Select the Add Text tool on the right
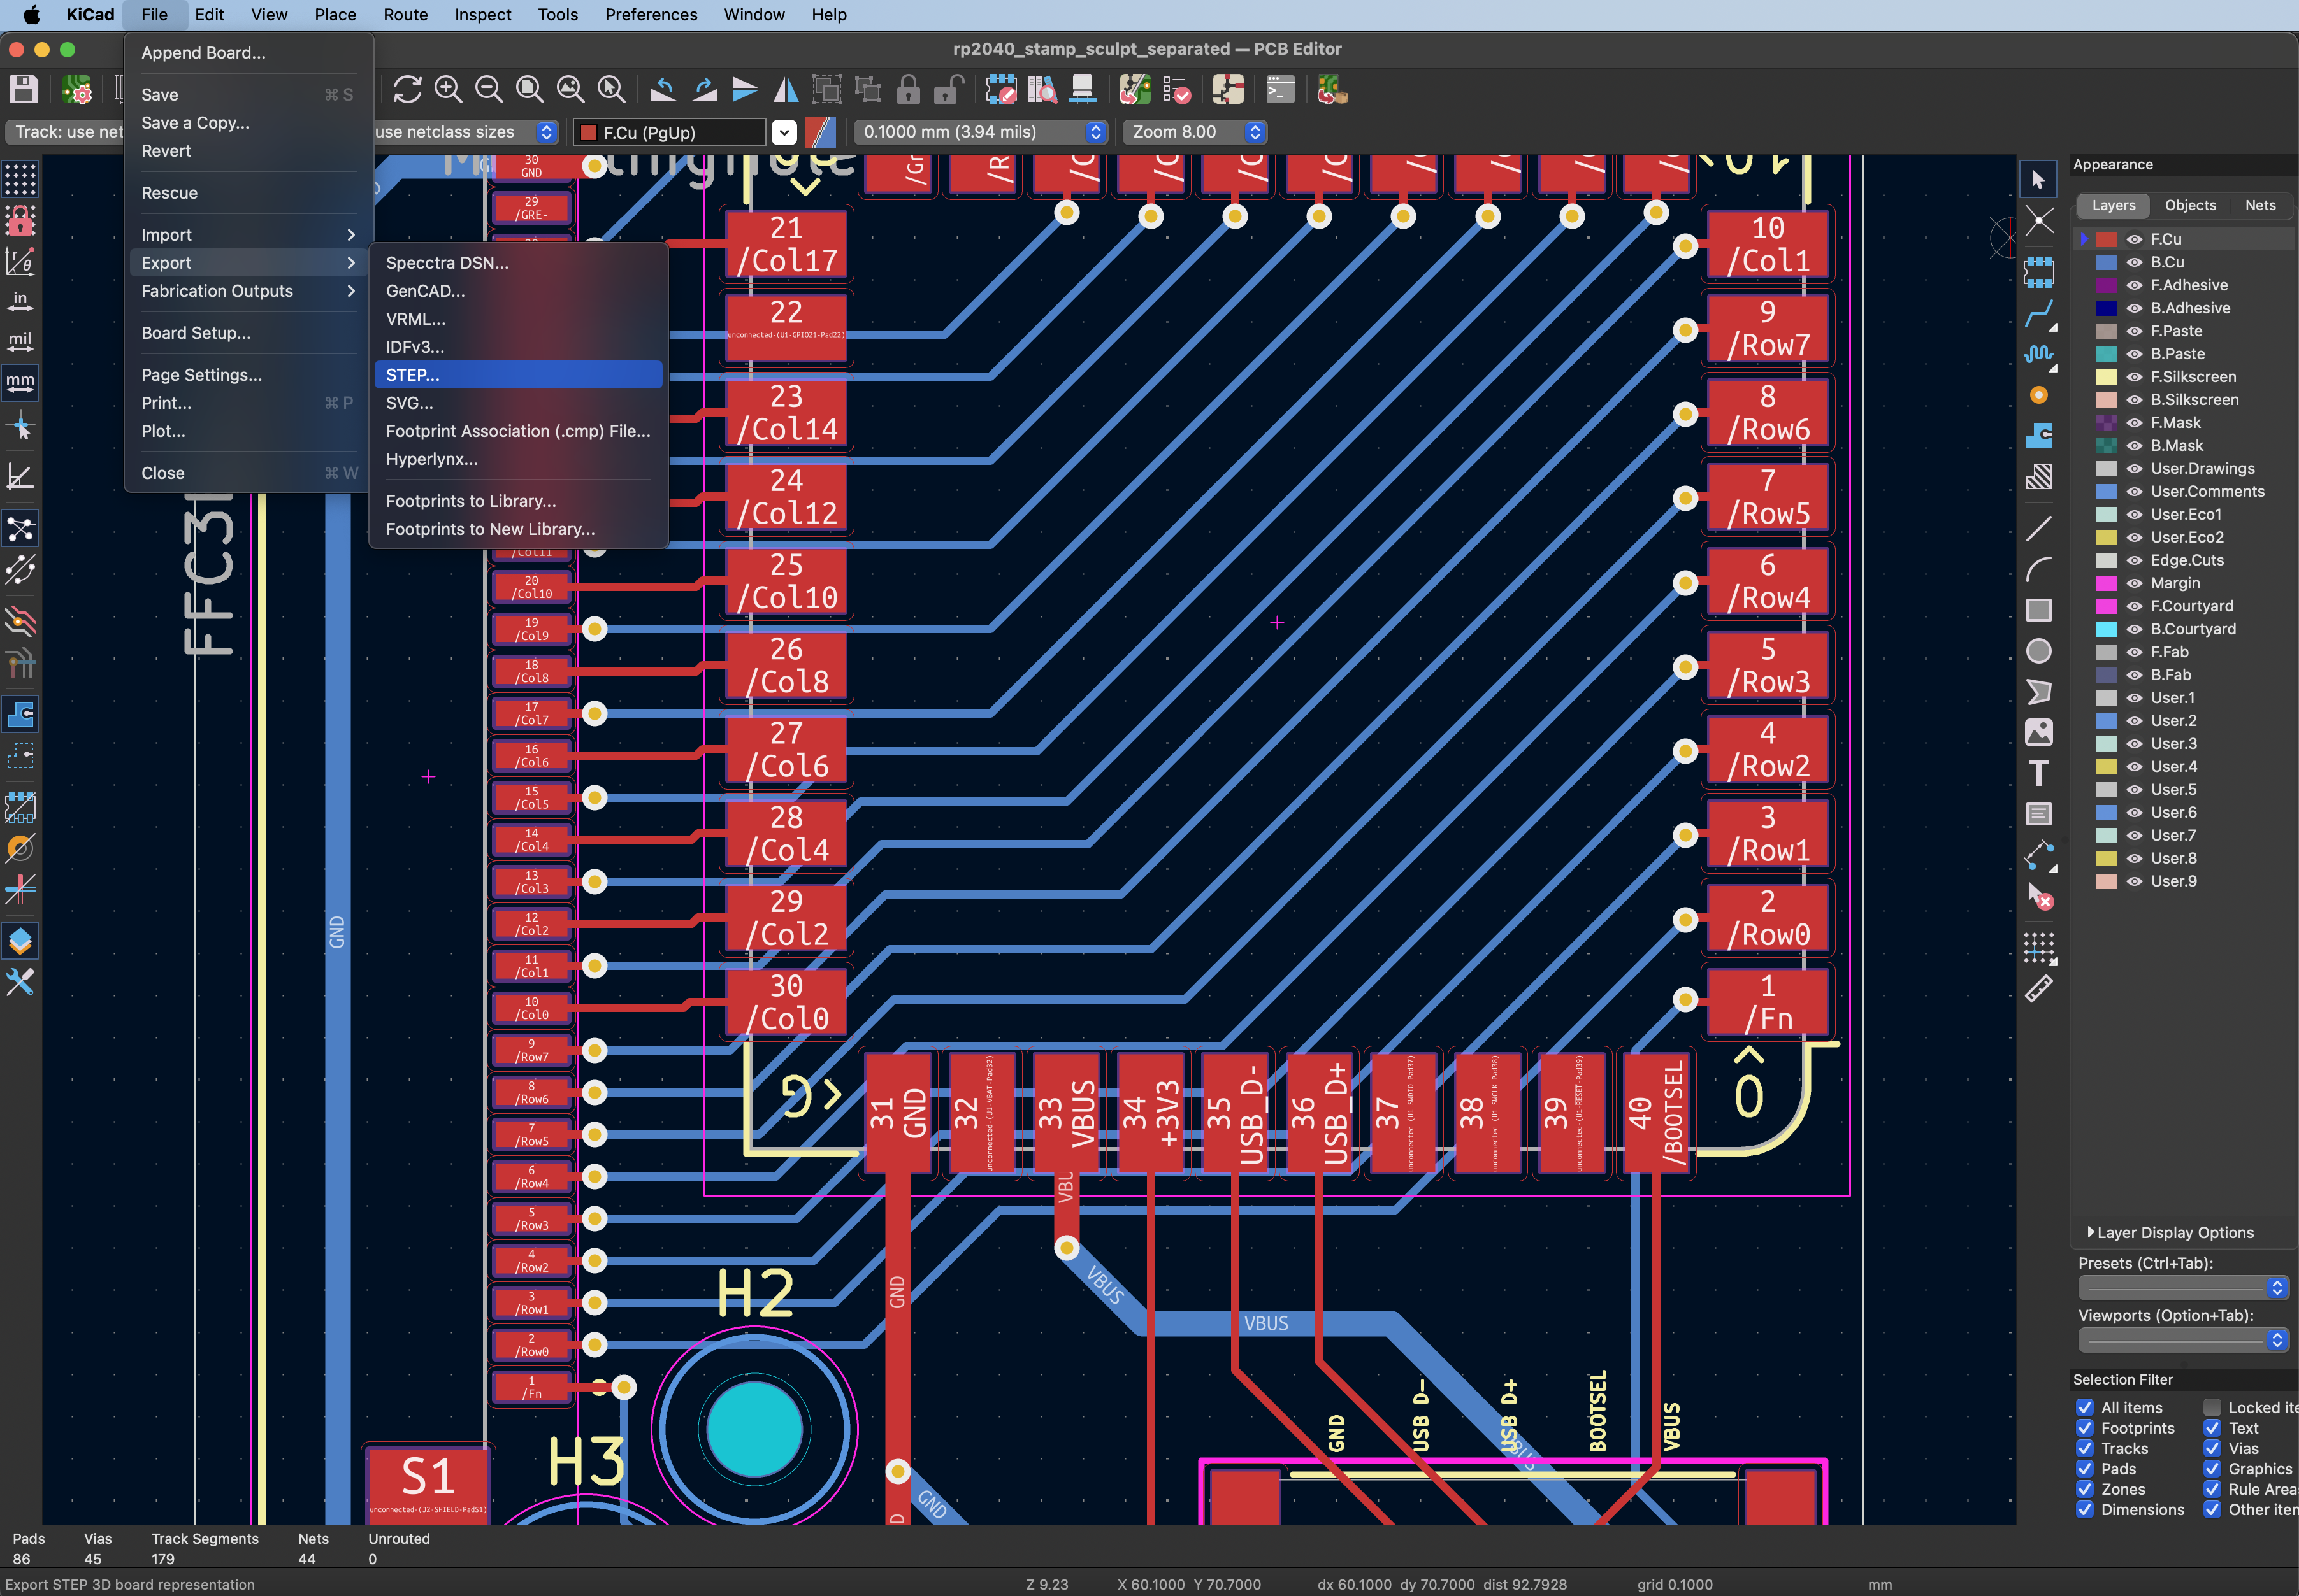 (2040, 773)
